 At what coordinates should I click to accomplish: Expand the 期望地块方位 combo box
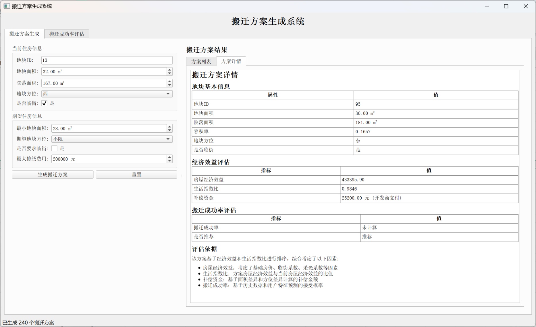pyautogui.click(x=112, y=139)
